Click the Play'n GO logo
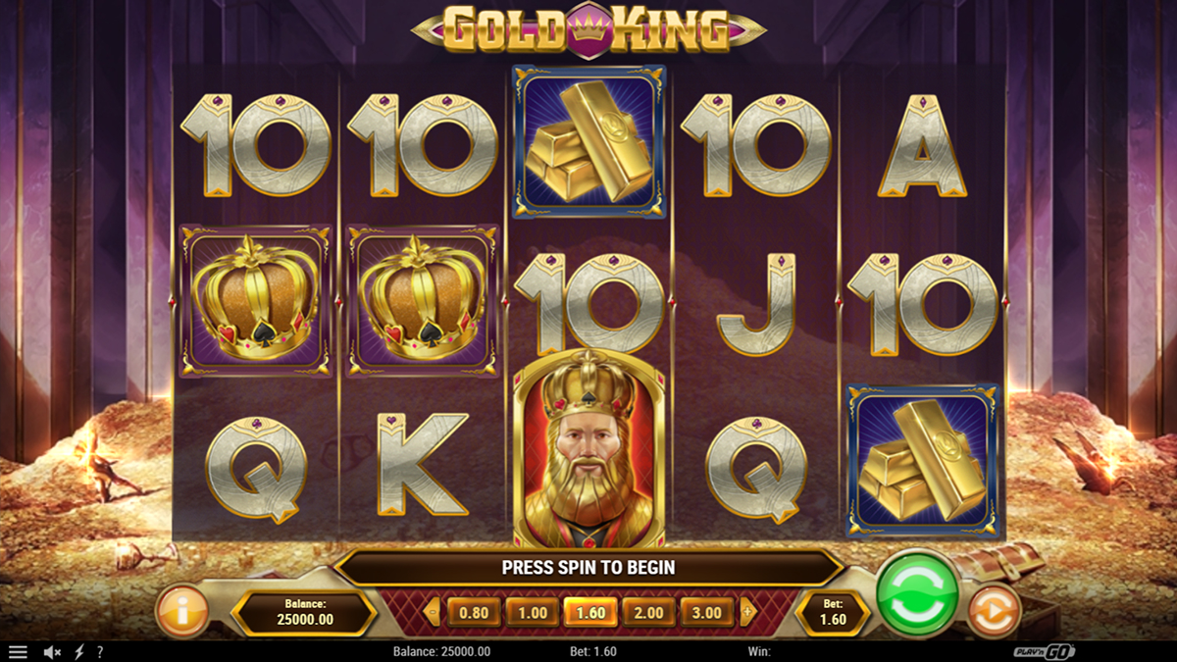Screen dimensions: 1177x662 tap(1044, 651)
